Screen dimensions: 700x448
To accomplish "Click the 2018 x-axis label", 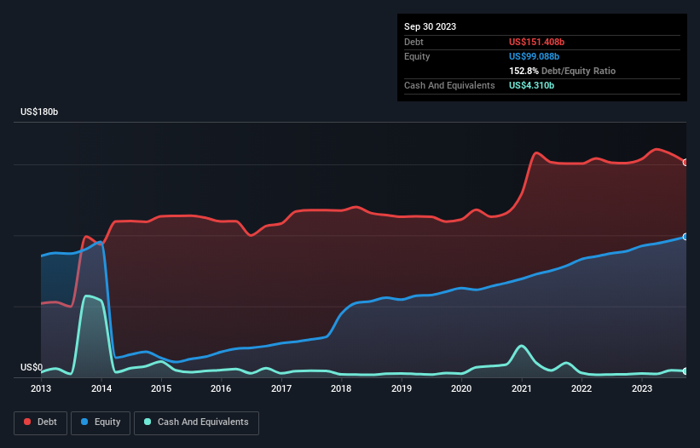I will tap(341, 388).
